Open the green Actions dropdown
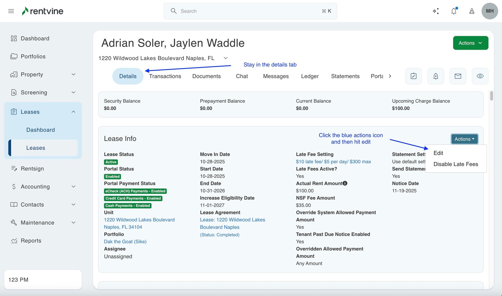The height and width of the screenshot is (296, 502). coord(470,43)
